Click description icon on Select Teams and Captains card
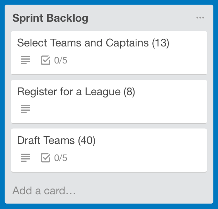The image size is (218, 209). [x=26, y=60]
